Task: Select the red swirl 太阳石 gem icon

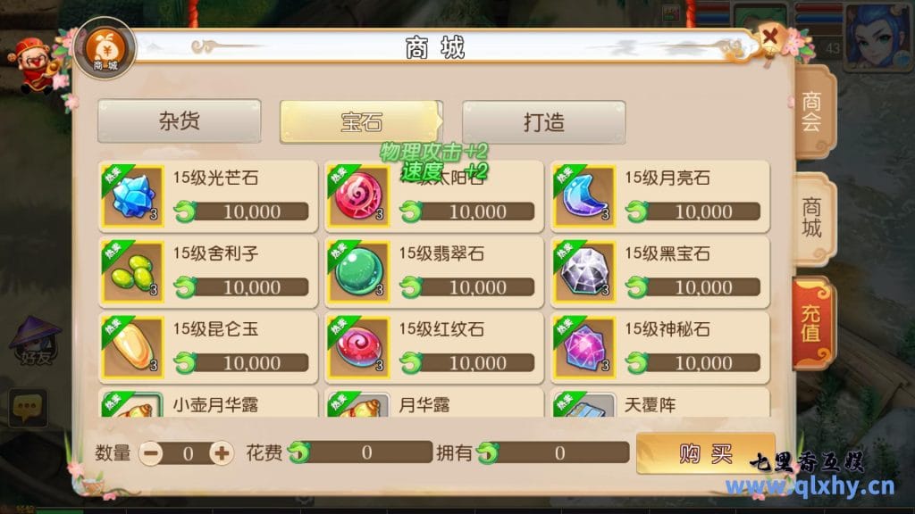Action: click(358, 196)
